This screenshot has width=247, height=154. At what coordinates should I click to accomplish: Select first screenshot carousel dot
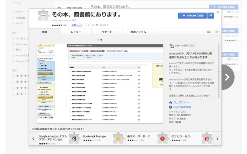(98, 40)
